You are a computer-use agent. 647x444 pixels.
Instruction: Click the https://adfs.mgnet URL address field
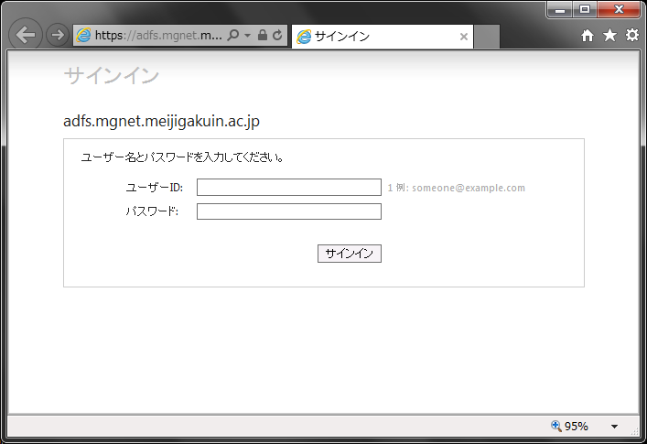[158, 36]
